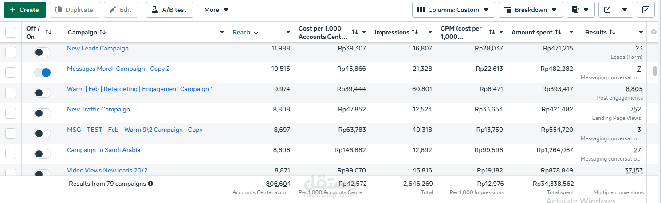Sort by Campaign name arrows icon
Viewport: 661px width, 203px height.
102,32
